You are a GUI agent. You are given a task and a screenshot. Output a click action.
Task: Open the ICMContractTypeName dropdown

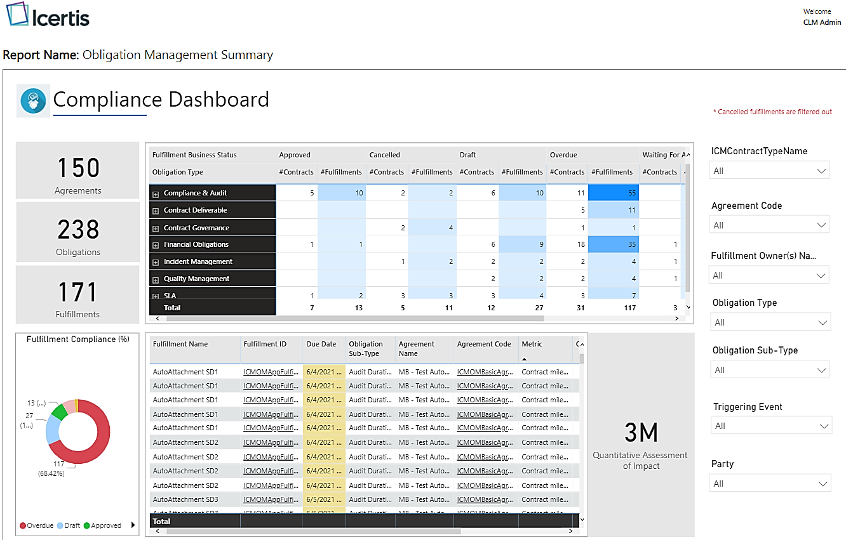point(769,171)
